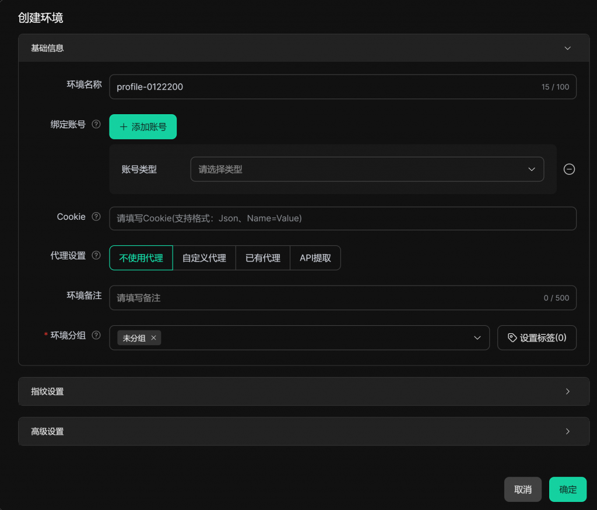Click the 环境备注 notes input field
The width and height of the screenshot is (597, 510).
pos(326,298)
